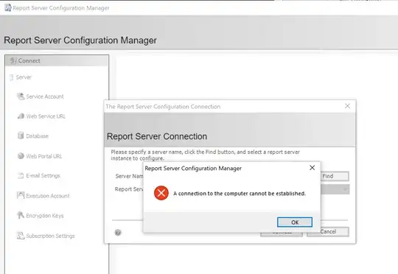Click the red error icon
Screen dimensions: 398x274
161,193
